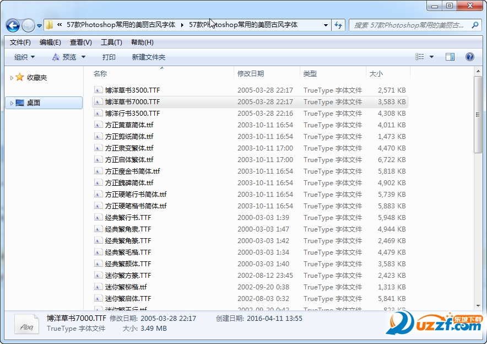Click font icon of 博洋草书7000.TTF
The width and height of the screenshot is (487, 344).
(x=98, y=101)
